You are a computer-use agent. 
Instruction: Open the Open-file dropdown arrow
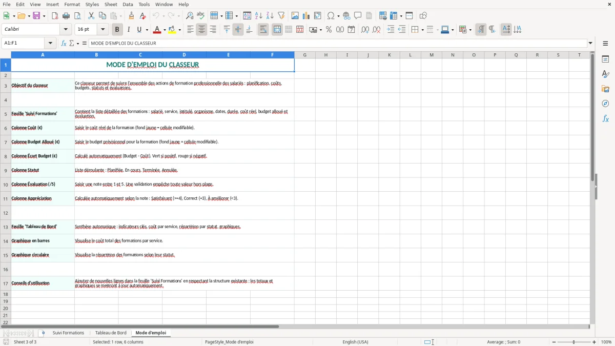click(x=28, y=16)
